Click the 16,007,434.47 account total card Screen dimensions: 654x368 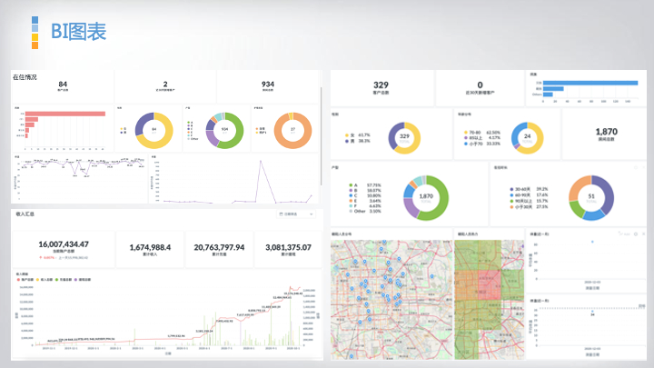[64, 249]
